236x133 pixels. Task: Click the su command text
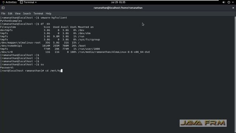point(42,64)
